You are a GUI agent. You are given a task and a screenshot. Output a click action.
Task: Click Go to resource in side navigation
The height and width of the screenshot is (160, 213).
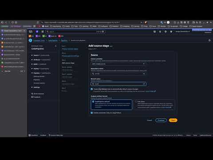[x=39, y=94]
